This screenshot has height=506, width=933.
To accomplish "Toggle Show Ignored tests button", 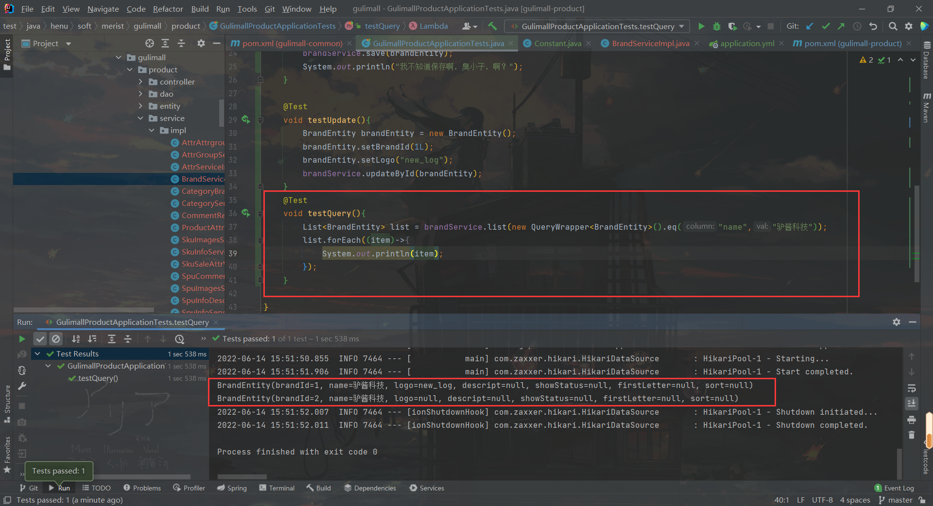I will 56,339.
